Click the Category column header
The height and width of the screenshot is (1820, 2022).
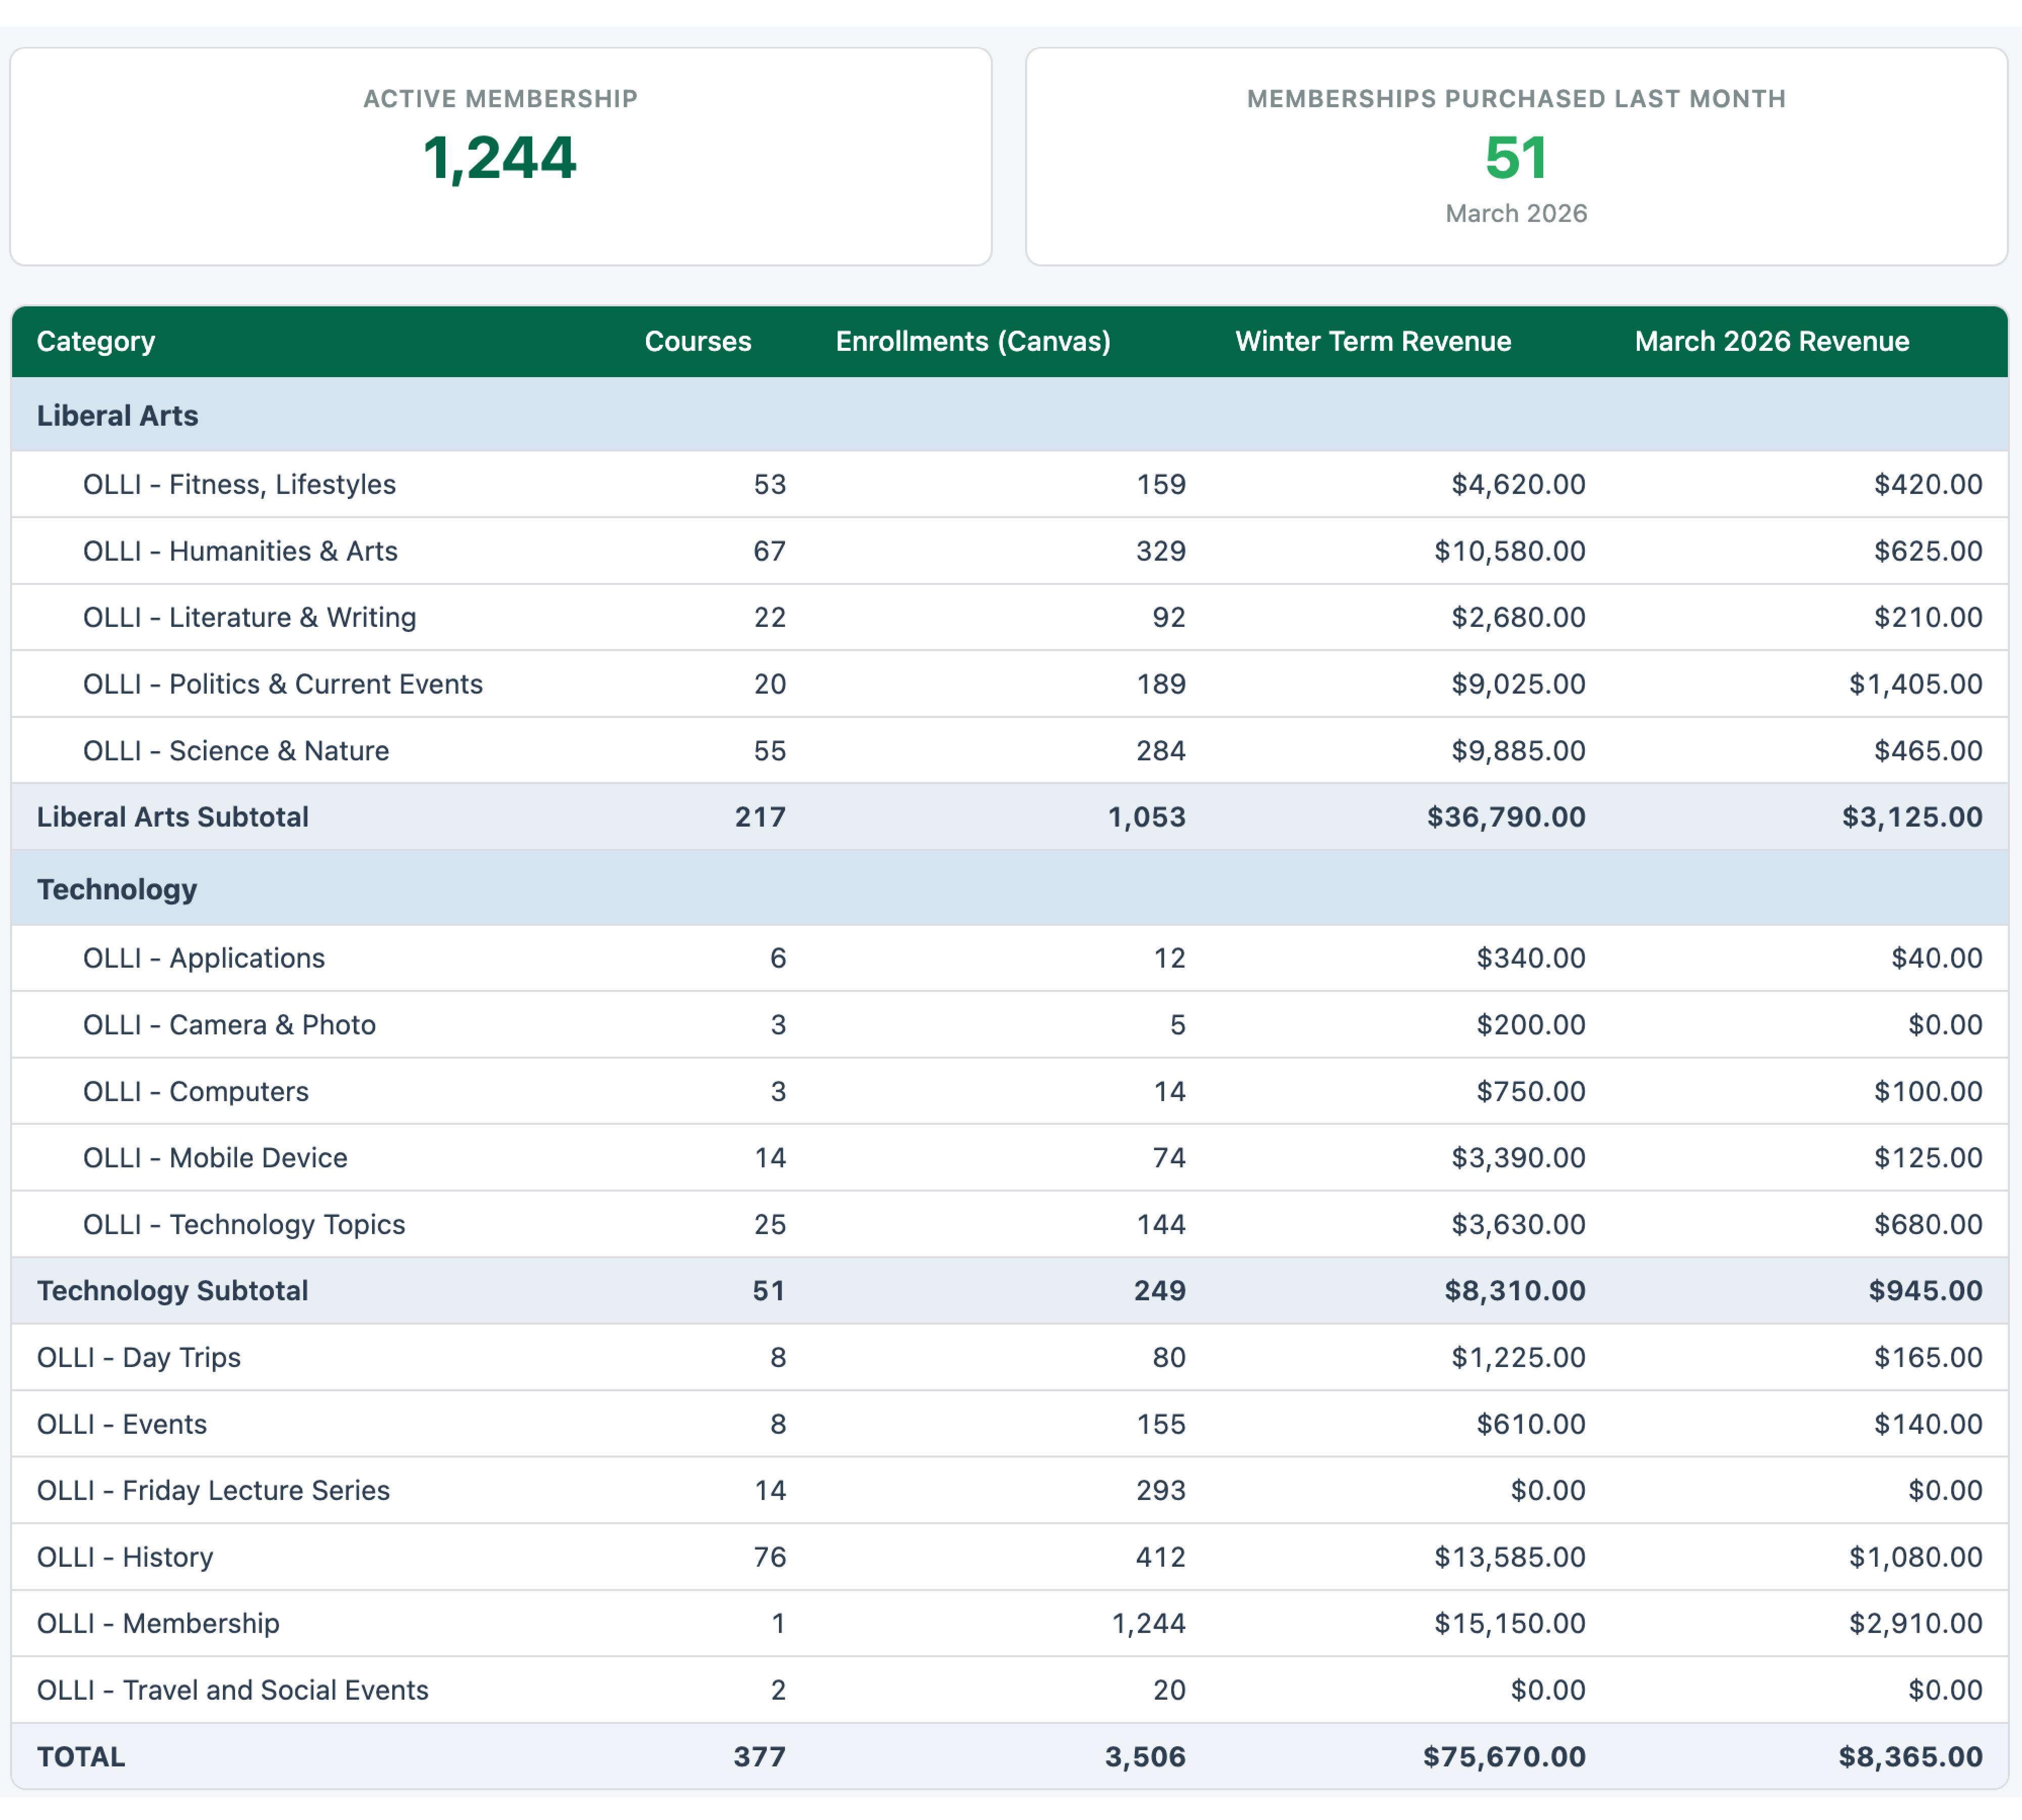tap(96, 341)
